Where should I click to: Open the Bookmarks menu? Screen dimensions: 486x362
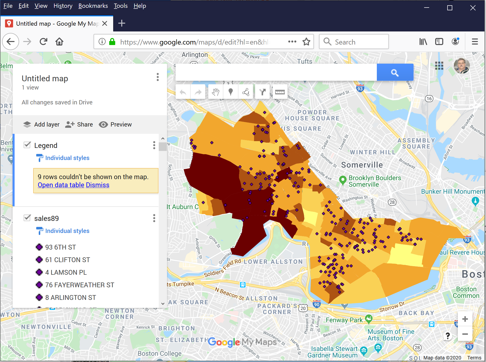(93, 6)
